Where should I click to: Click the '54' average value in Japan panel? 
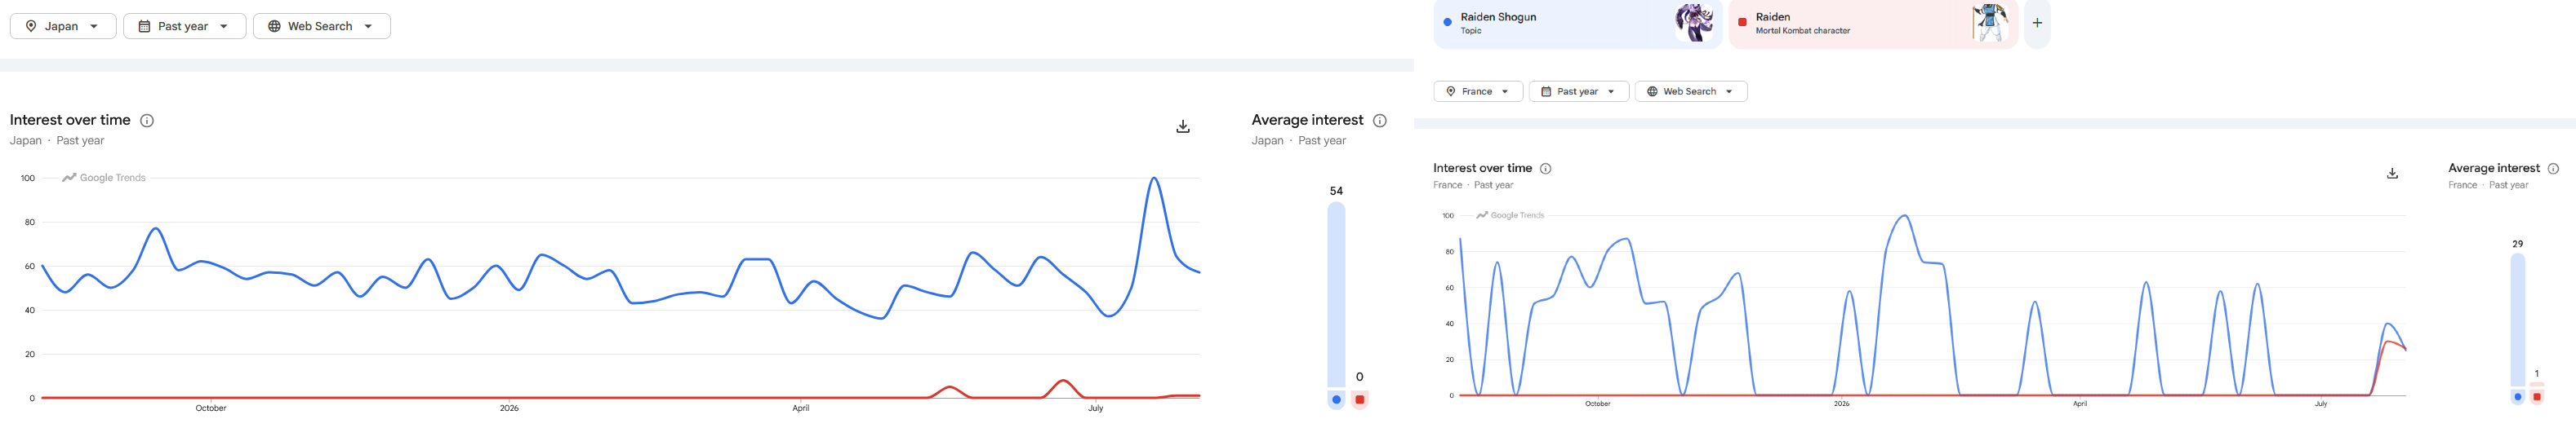coord(1336,191)
